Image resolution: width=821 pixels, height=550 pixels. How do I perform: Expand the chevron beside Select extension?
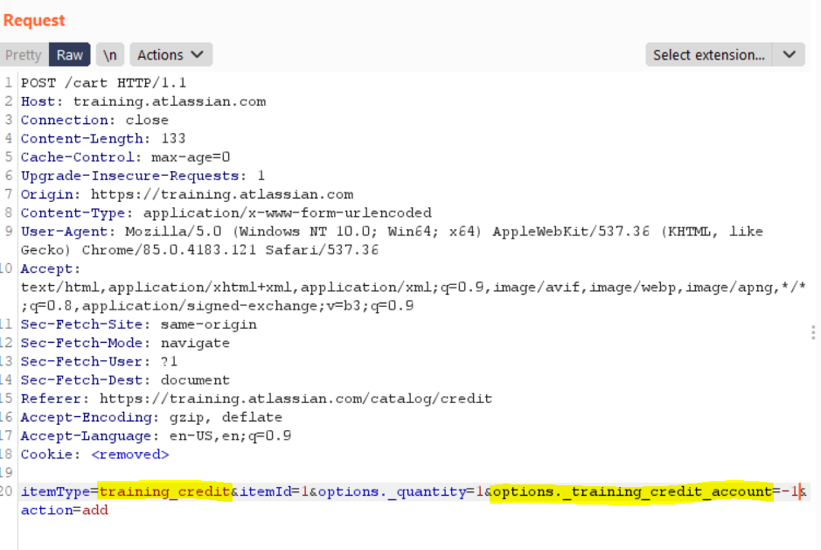(x=789, y=55)
